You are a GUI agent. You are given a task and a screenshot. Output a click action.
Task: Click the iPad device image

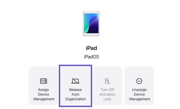[91, 24]
